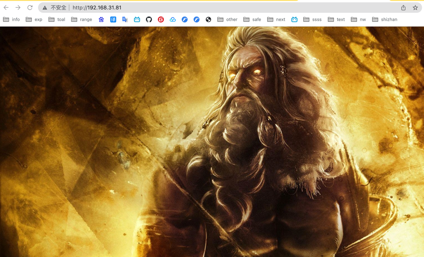Image resolution: width=424 pixels, height=257 pixels.
Task: Expand the exp bookmark folder
Action: click(x=34, y=19)
